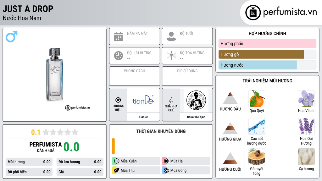Image resolution: width=322 pixels, height=181 pixels.
Task: Click the sillage icon for Độ toả hương
Action: 171,56
